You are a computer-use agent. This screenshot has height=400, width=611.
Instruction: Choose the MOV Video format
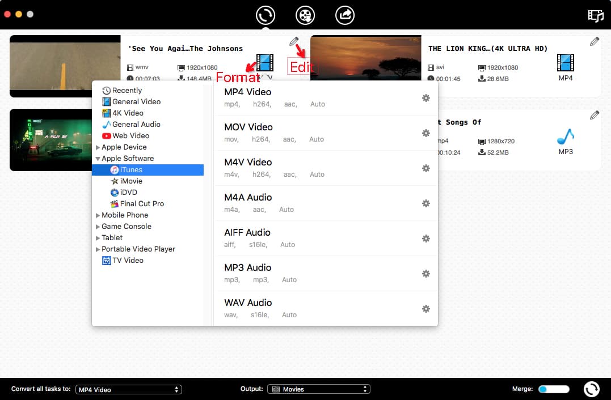(326, 133)
